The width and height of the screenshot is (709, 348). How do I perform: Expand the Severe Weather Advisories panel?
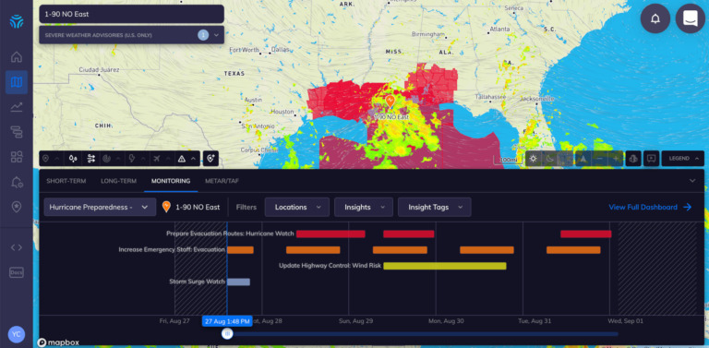pos(216,35)
